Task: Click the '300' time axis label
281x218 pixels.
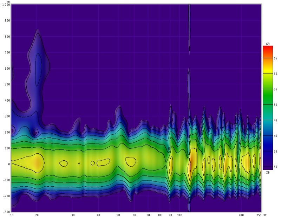Action: (7, 116)
